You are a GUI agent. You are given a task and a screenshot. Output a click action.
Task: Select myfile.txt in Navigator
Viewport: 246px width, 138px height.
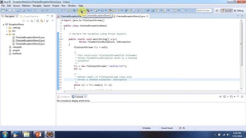(17, 54)
